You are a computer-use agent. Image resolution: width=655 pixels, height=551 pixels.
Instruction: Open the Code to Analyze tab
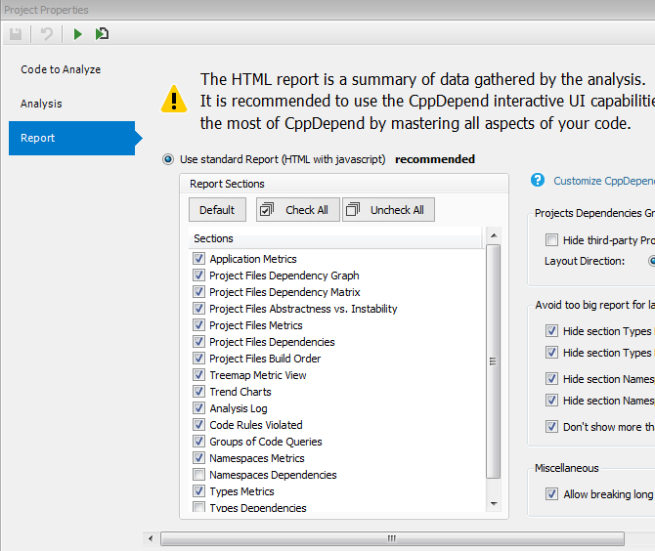click(61, 69)
